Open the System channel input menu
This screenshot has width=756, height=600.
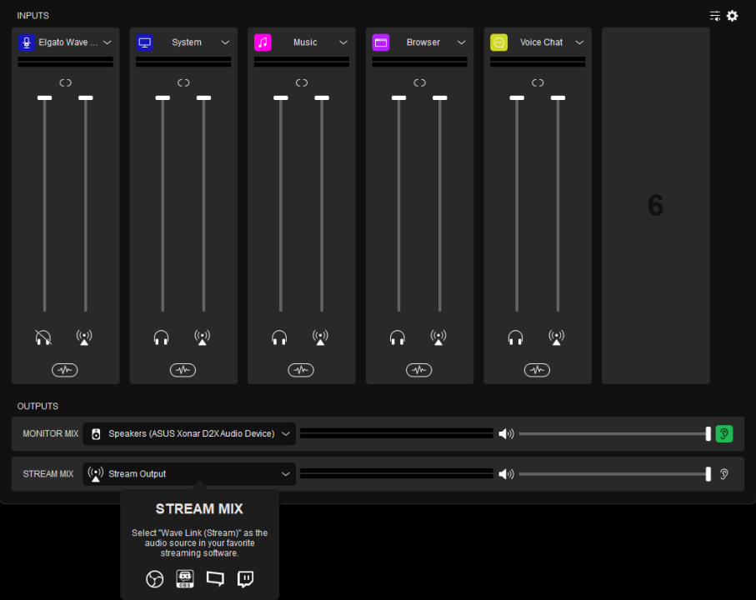(225, 42)
